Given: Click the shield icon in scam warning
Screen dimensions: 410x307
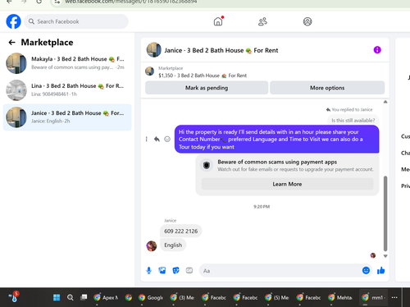Looking at the screenshot, I should 207,165.
